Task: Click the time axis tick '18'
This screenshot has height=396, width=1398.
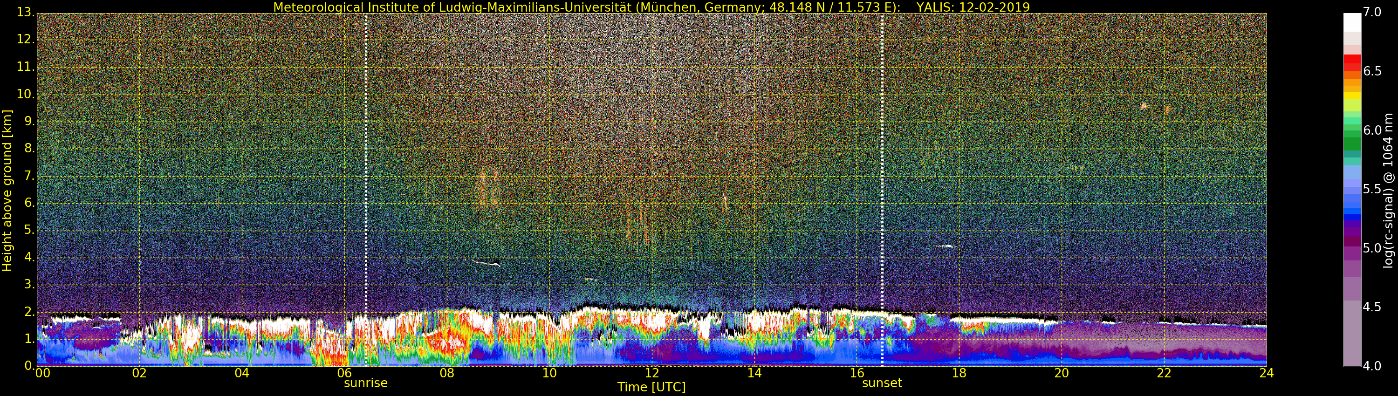Action: point(959,373)
